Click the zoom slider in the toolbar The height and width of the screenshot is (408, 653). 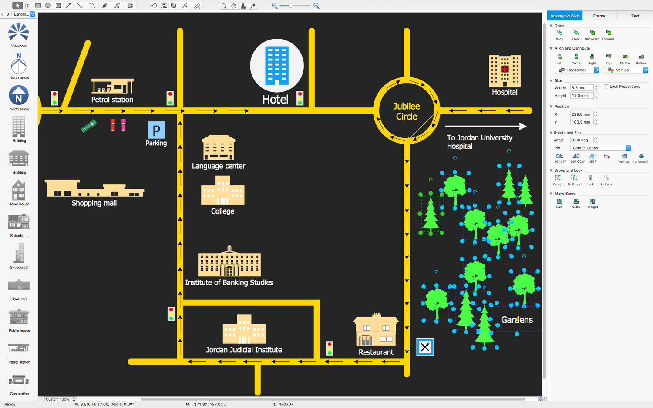pos(295,6)
